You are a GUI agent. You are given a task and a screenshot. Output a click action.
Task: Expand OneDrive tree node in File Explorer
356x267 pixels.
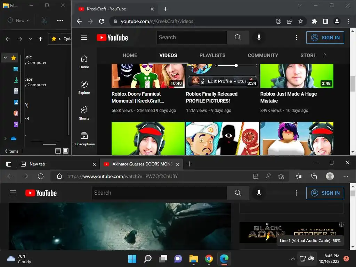(x=5, y=138)
